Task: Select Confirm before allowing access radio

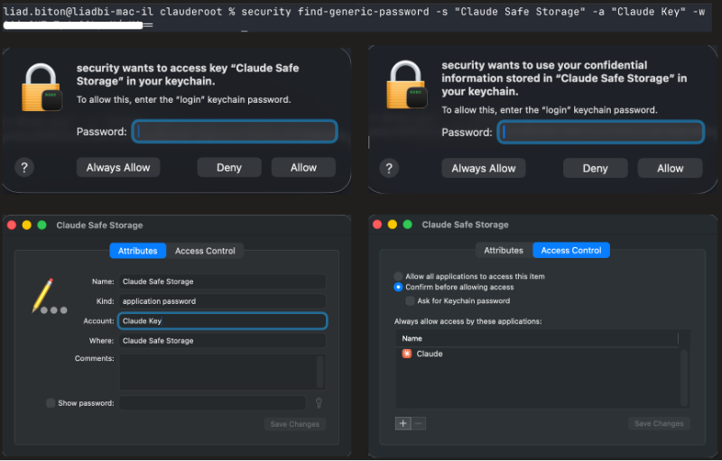Action: [398, 287]
